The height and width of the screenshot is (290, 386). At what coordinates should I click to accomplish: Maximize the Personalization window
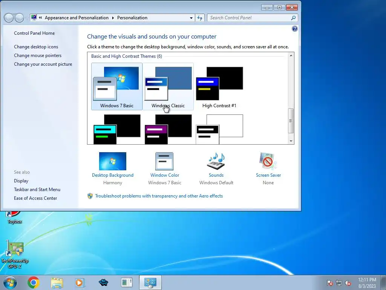click(279, 8)
